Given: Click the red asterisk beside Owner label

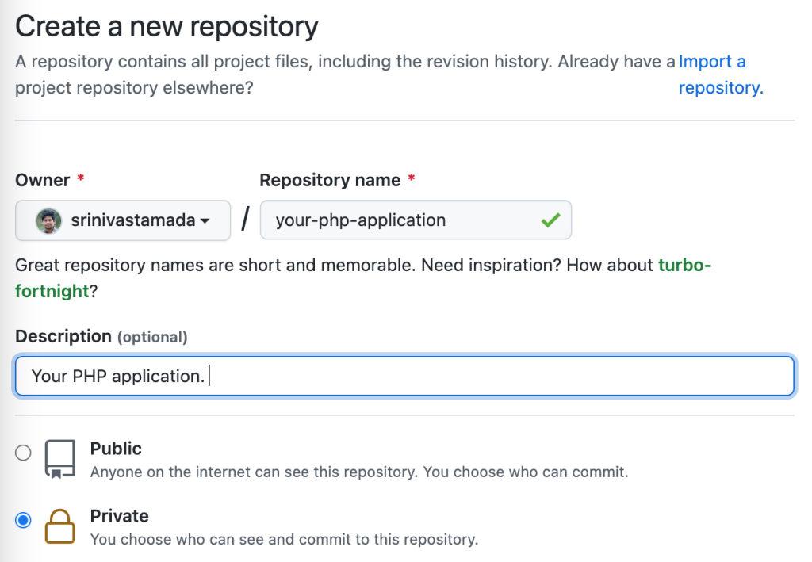Looking at the screenshot, I should tap(81, 178).
